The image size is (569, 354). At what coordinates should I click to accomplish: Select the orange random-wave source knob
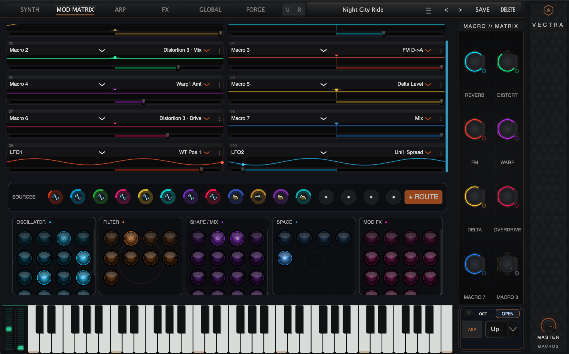(x=258, y=197)
